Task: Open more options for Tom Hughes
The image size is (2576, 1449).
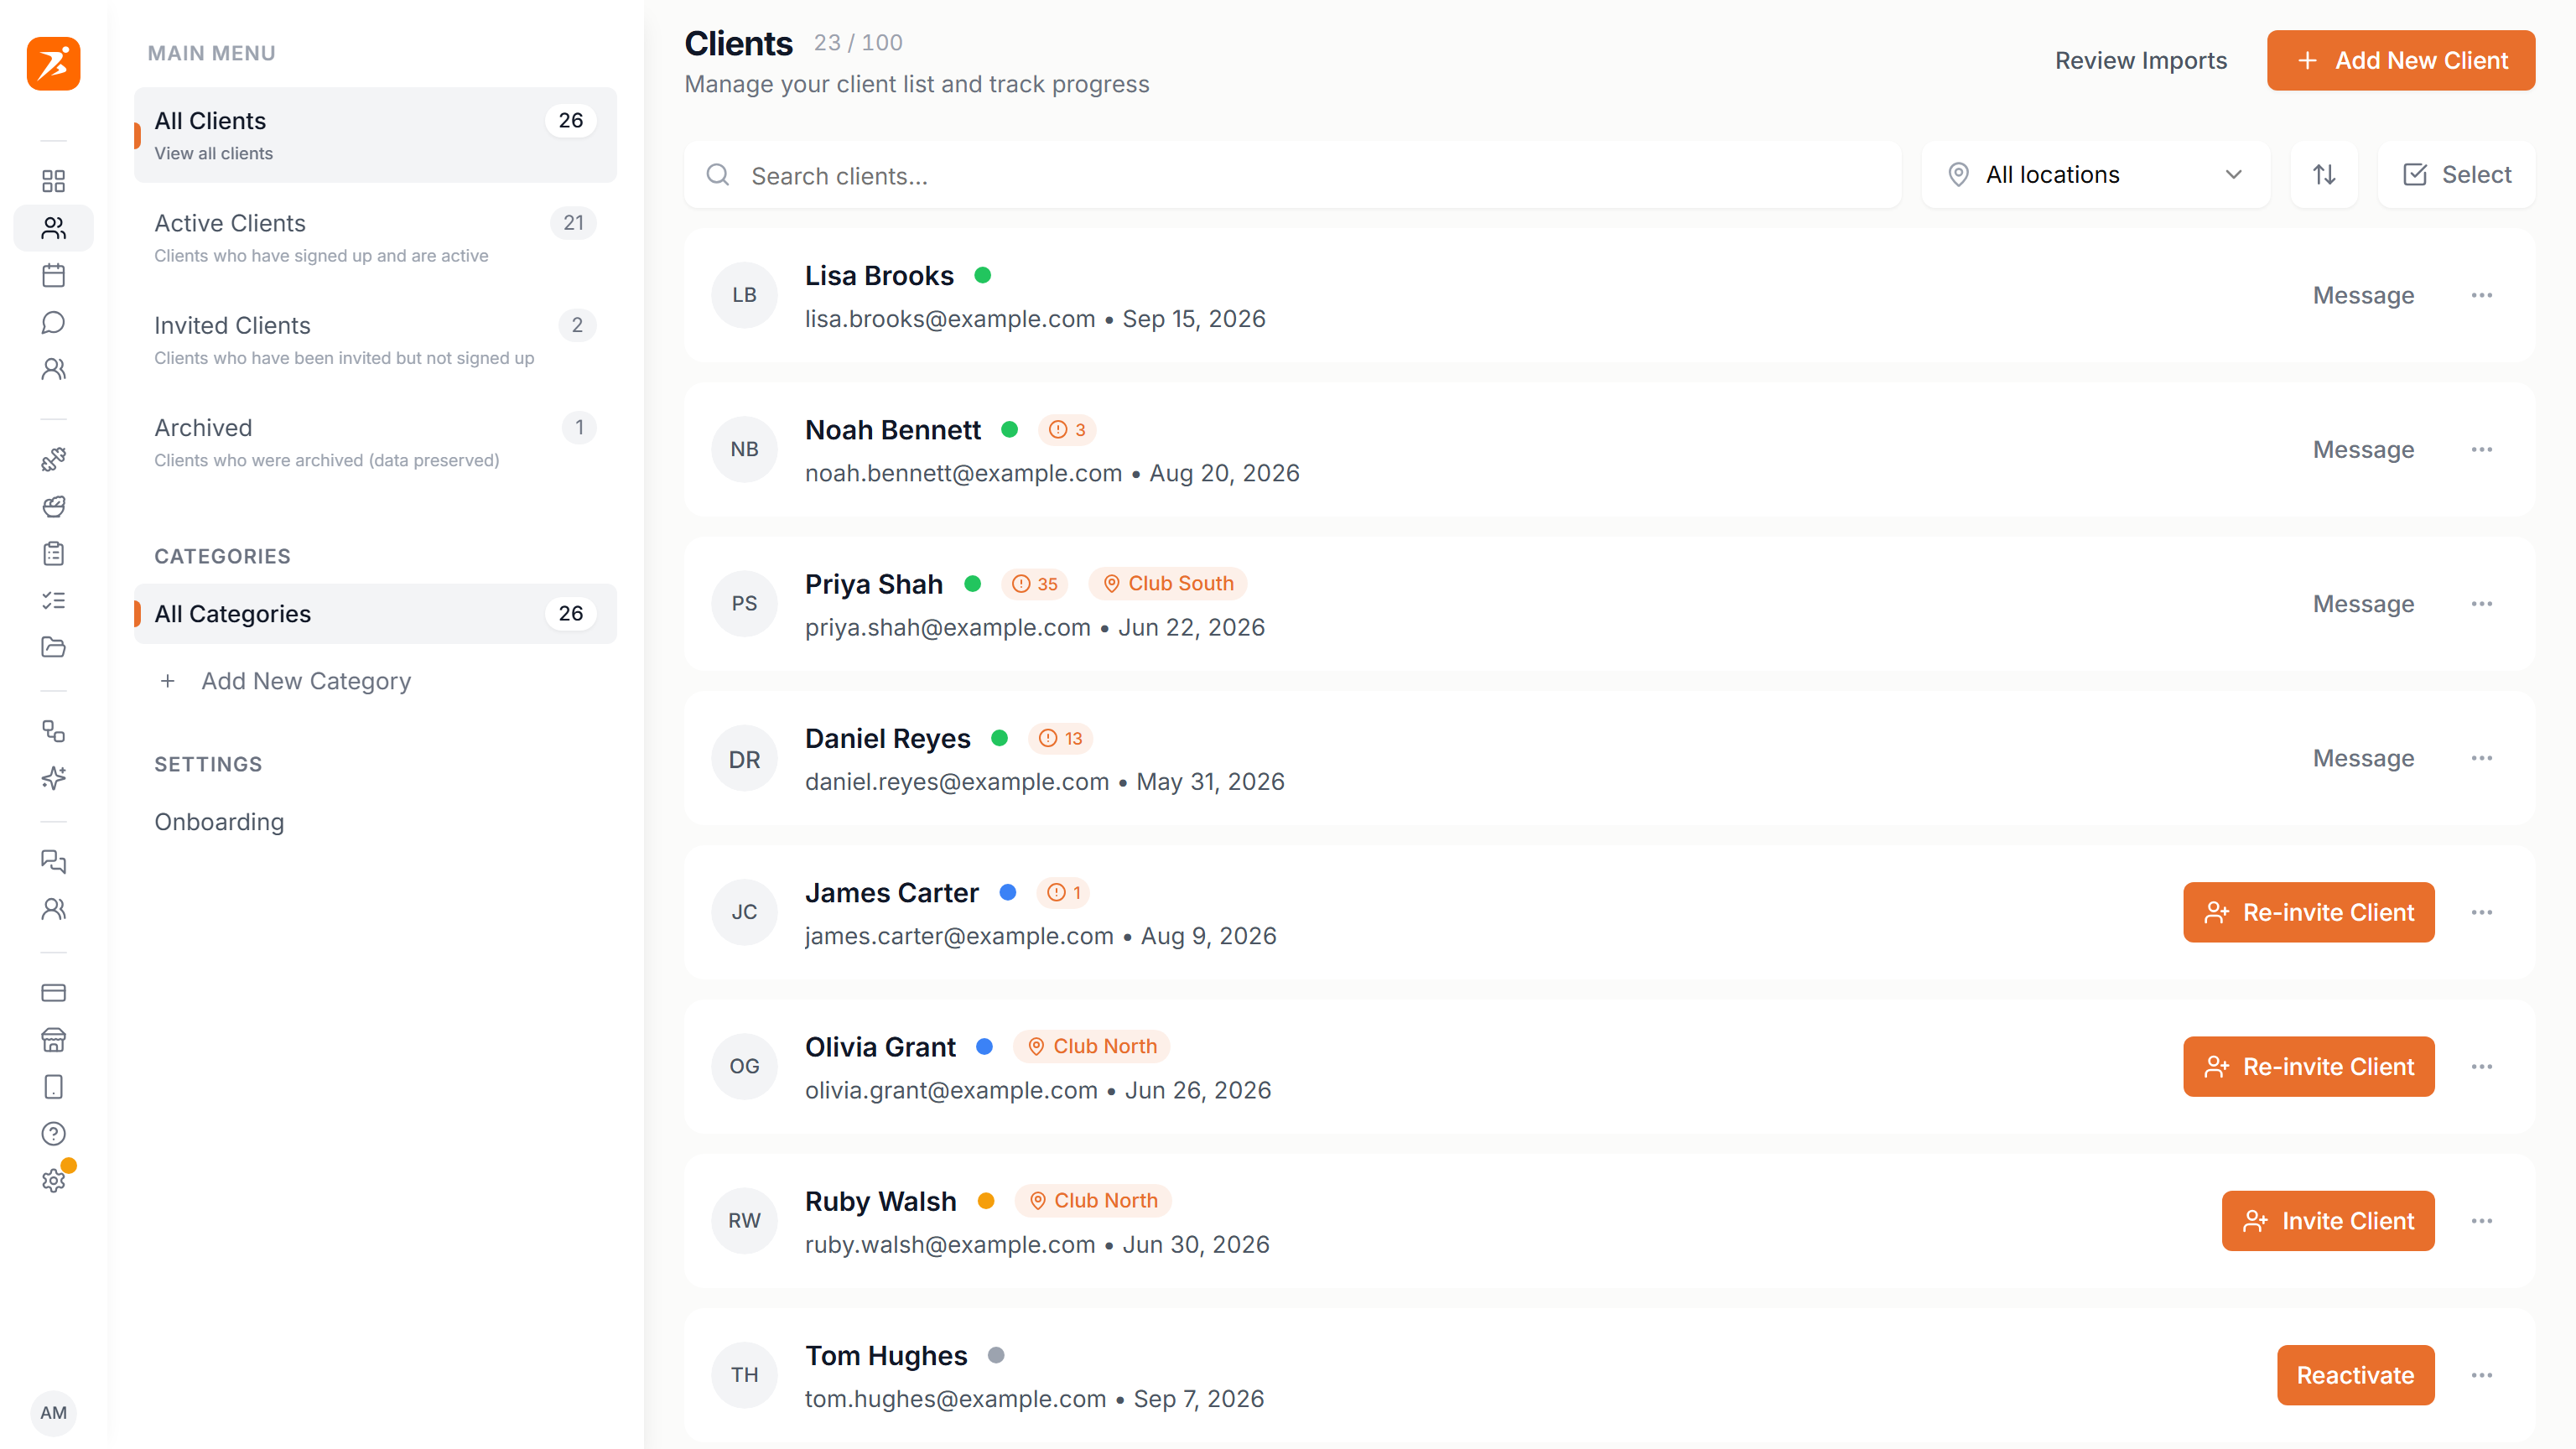Action: [2481, 1375]
